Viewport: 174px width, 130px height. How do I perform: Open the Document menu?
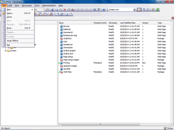click(27, 5)
